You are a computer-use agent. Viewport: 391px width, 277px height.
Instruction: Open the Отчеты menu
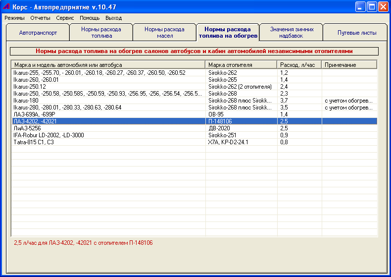tap(40, 18)
